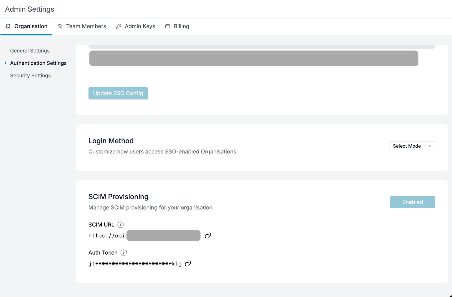The width and height of the screenshot is (452, 297).
Task: Switch to the Team Members tab
Action: [86, 26]
